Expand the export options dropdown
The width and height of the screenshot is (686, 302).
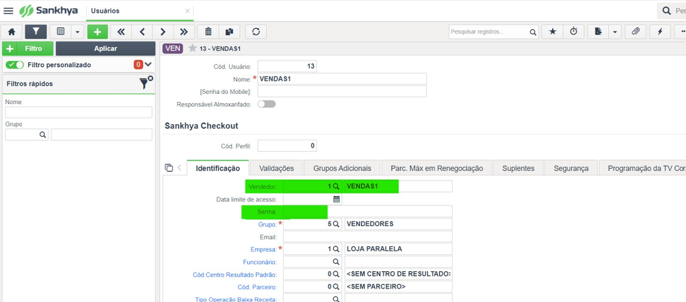point(615,32)
